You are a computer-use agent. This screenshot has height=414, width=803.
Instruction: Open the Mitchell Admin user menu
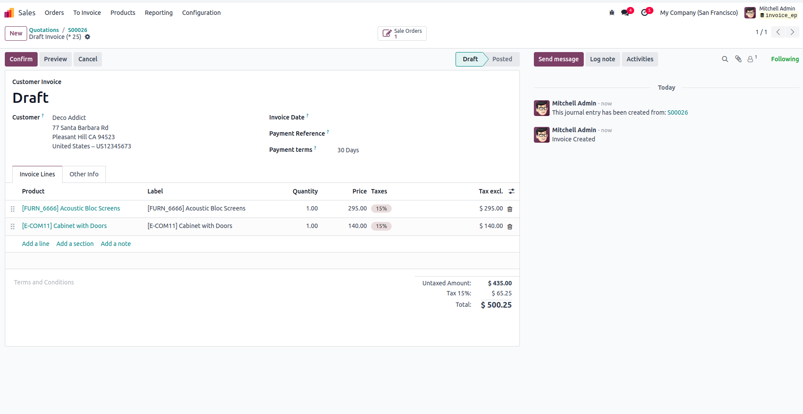771,12
